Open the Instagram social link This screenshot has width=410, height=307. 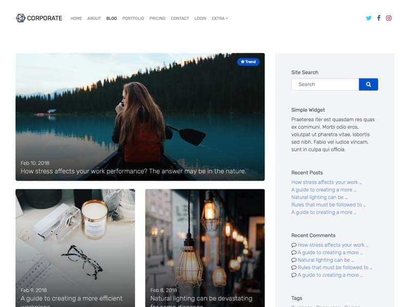click(x=389, y=18)
